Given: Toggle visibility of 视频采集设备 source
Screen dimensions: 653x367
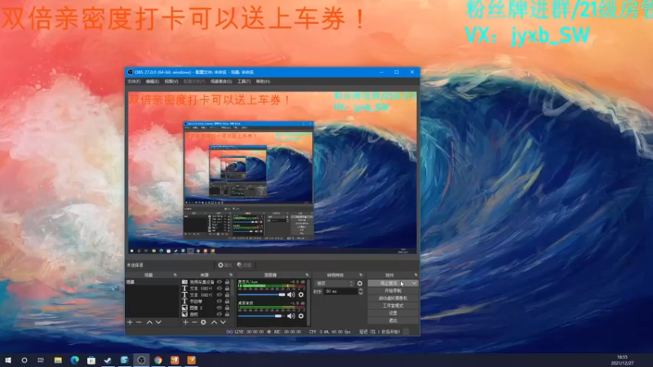Looking at the screenshot, I should [220, 282].
